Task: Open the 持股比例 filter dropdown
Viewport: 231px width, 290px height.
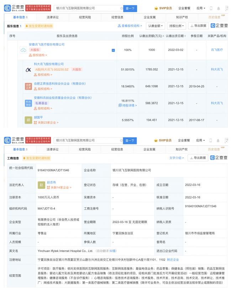Action: click(x=177, y=26)
